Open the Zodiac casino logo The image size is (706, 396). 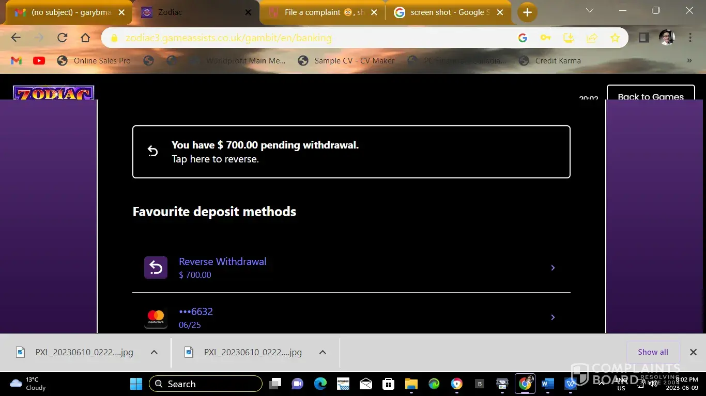click(x=54, y=93)
